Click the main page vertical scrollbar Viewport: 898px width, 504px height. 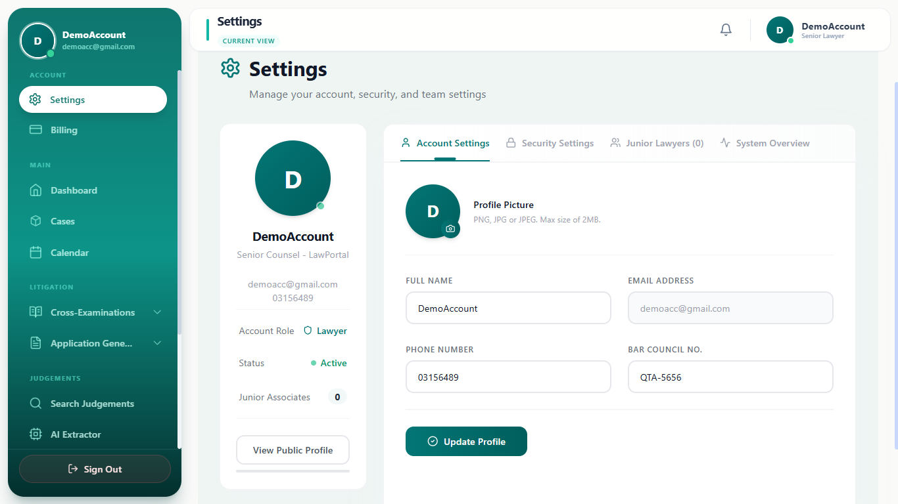pyautogui.click(x=895, y=266)
